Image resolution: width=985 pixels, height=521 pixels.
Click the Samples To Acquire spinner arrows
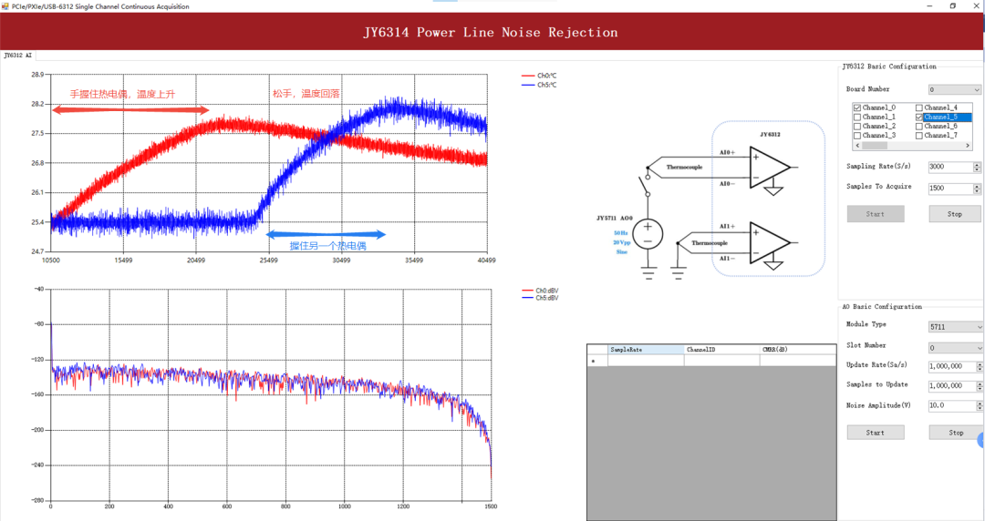click(x=977, y=189)
